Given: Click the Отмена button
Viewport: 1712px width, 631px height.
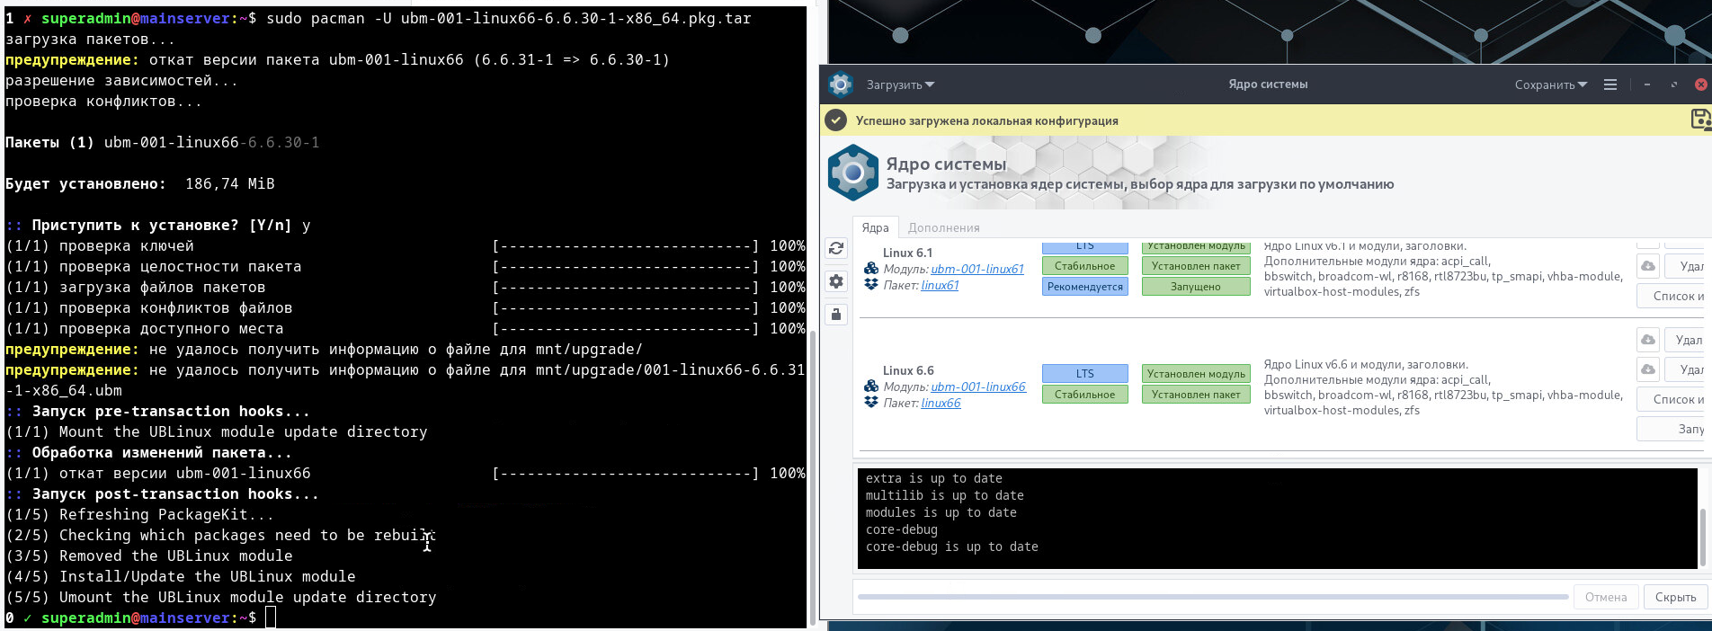Looking at the screenshot, I should pyautogui.click(x=1606, y=597).
